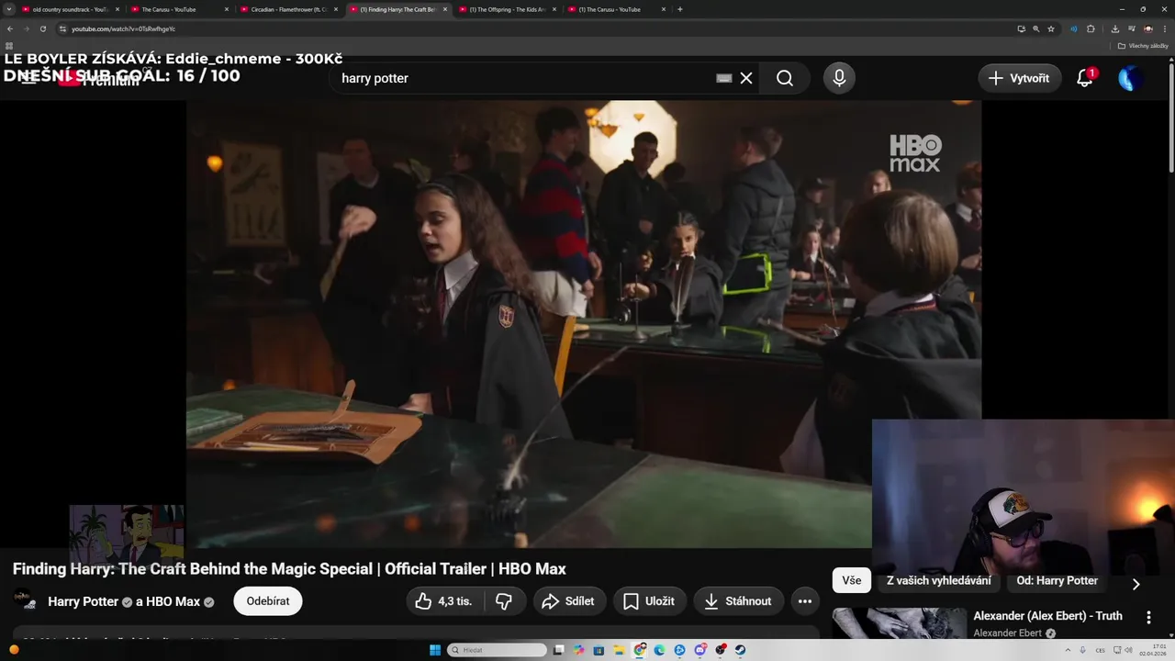Image resolution: width=1175 pixels, height=661 pixels.
Task: Subscribe with the Odebírat button
Action: (x=268, y=601)
